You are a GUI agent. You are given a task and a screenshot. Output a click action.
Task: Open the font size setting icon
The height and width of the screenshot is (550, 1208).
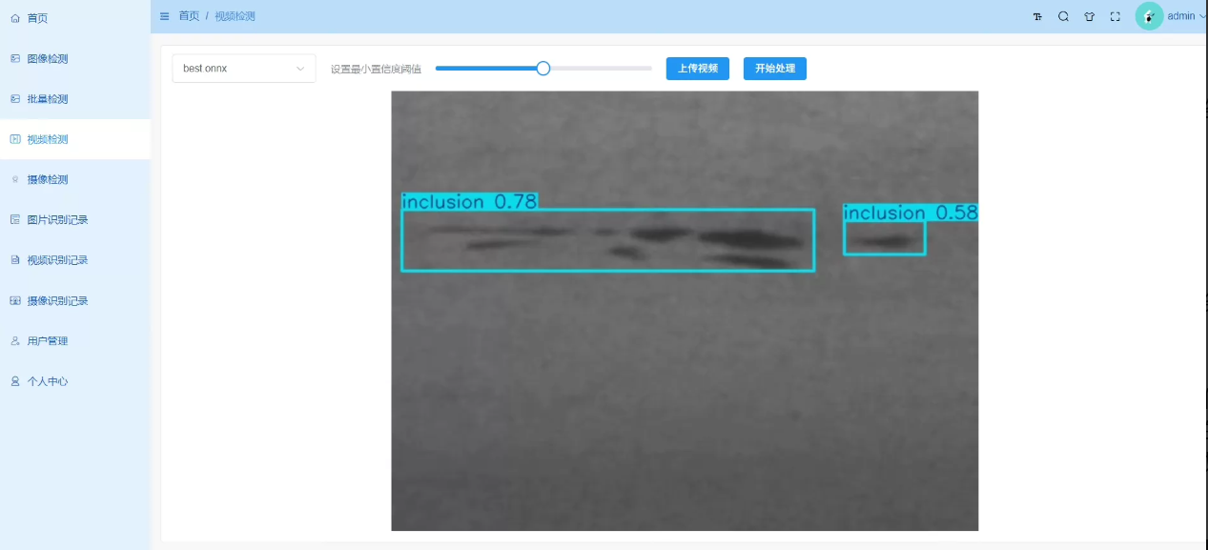click(x=1037, y=16)
